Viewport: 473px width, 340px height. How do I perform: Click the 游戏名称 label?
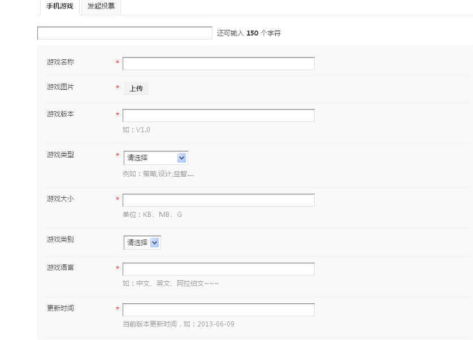pos(60,62)
